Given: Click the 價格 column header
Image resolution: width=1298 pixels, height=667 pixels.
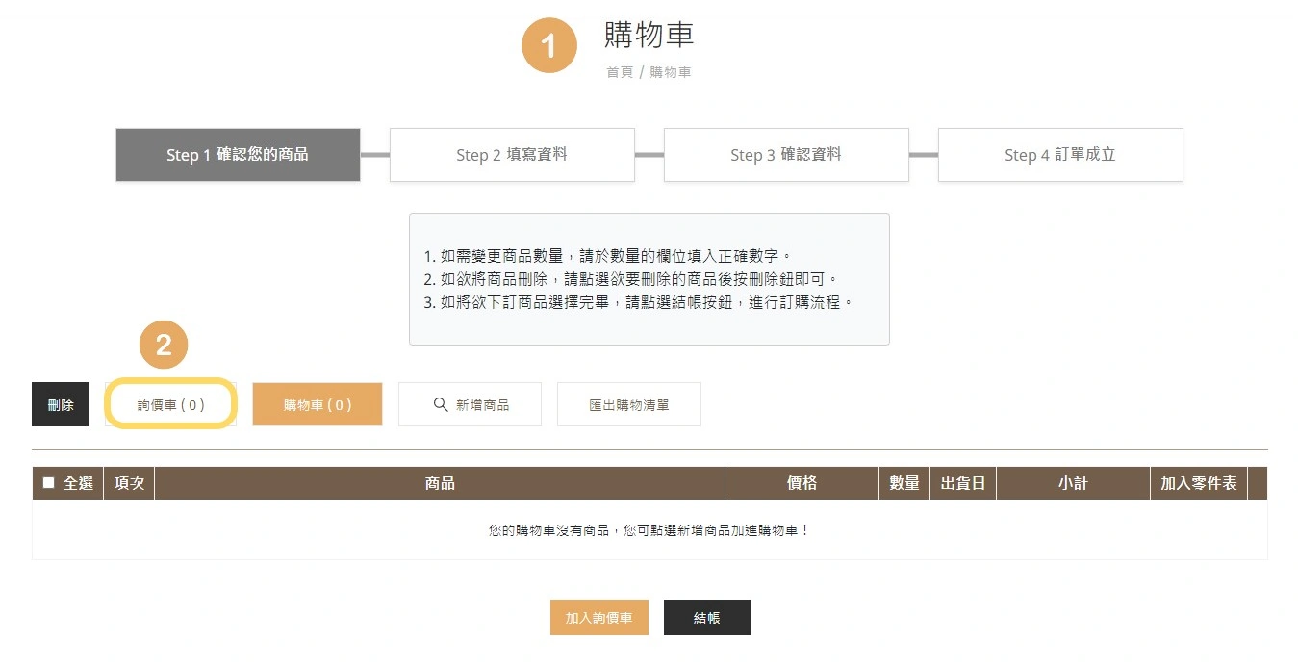Looking at the screenshot, I should (802, 483).
